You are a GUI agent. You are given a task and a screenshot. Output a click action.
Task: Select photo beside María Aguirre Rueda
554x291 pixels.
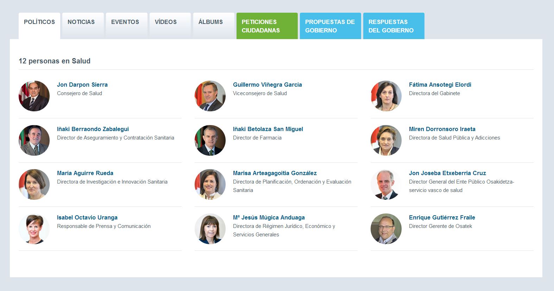pyautogui.click(x=34, y=184)
